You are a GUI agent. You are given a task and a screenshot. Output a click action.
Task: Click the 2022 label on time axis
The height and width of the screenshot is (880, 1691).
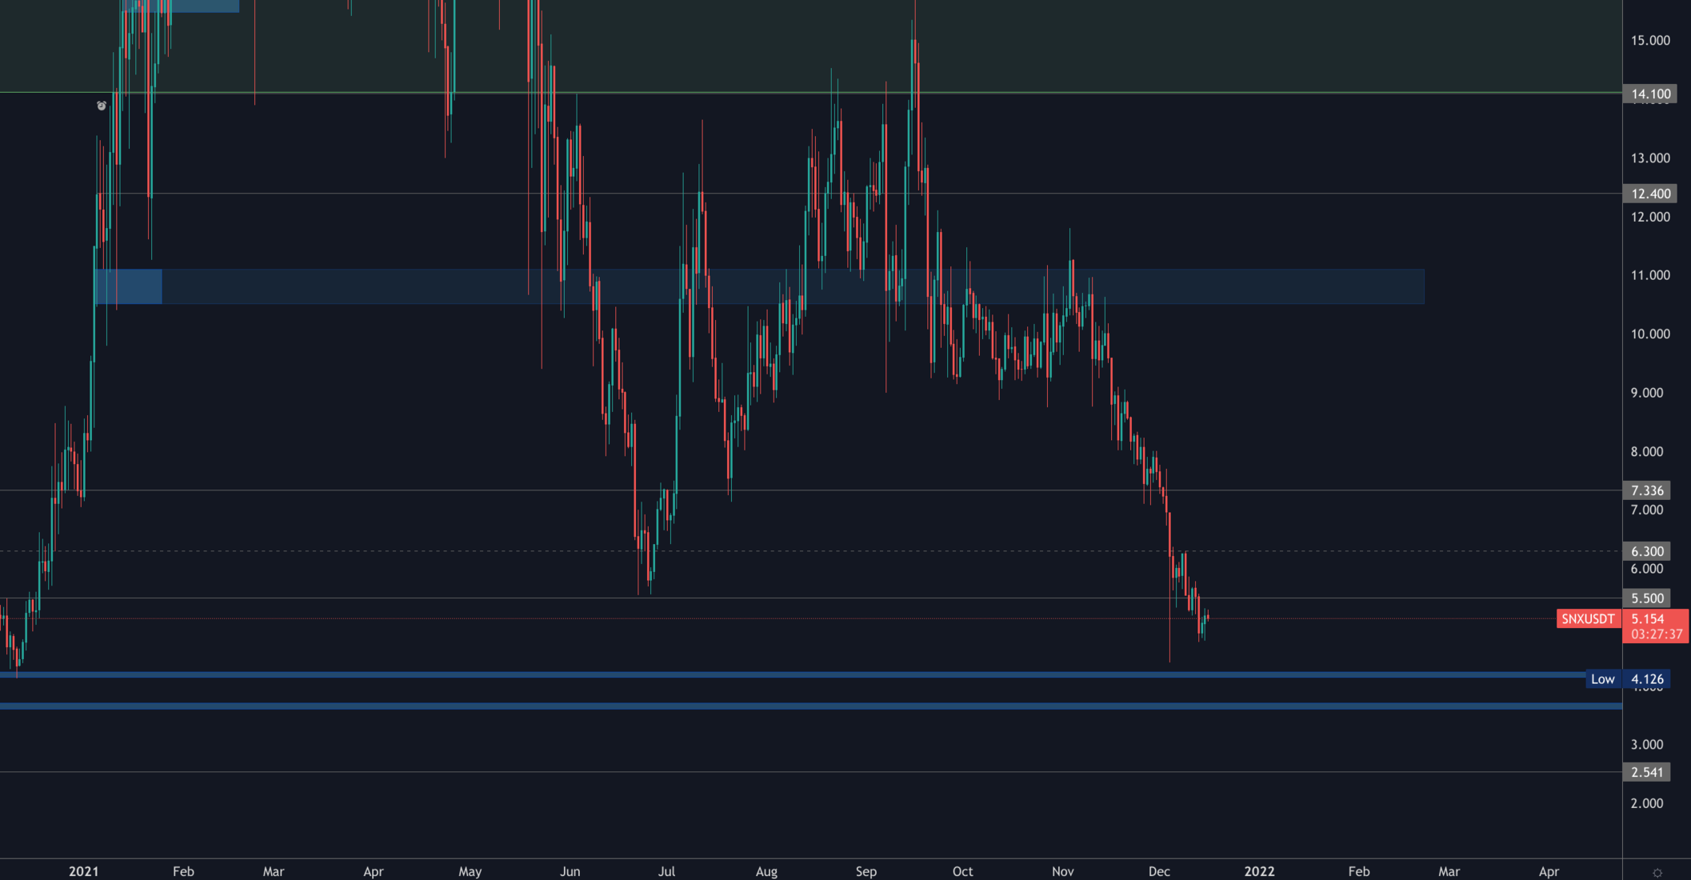pyautogui.click(x=1259, y=871)
